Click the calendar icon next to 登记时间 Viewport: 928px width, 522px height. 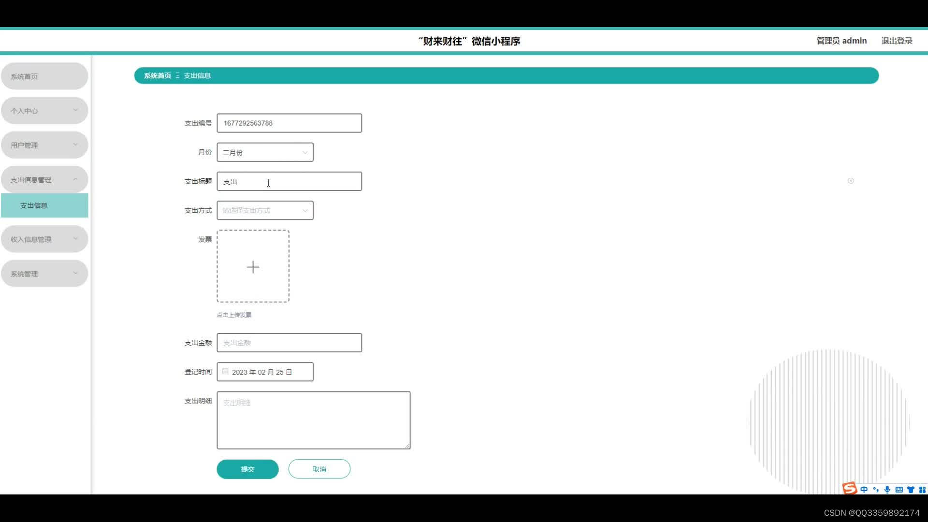click(226, 372)
